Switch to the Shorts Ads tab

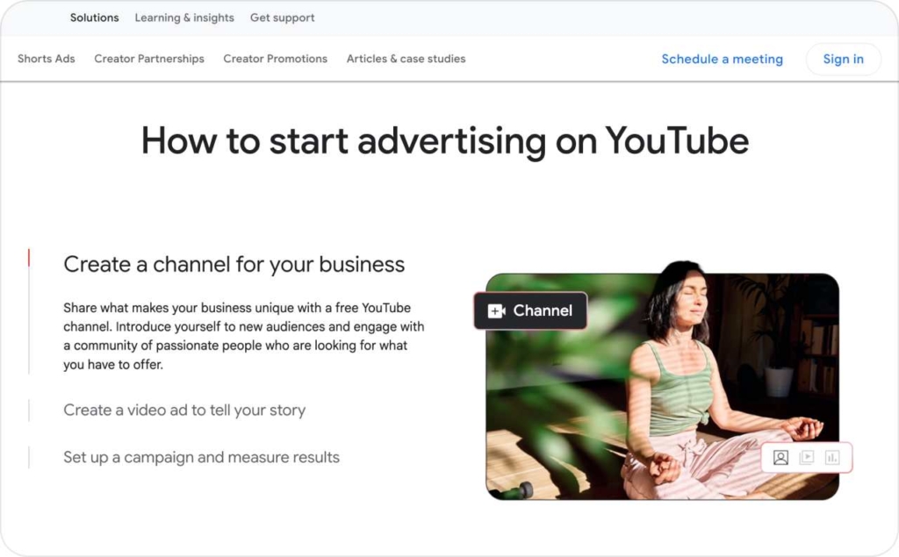[46, 59]
